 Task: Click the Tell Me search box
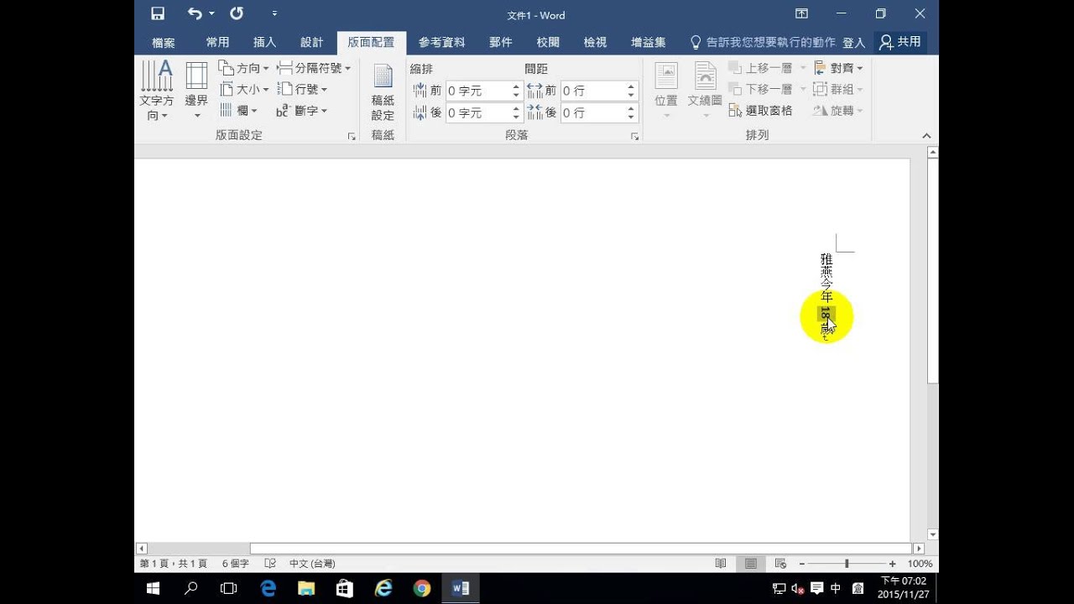click(x=762, y=42)
